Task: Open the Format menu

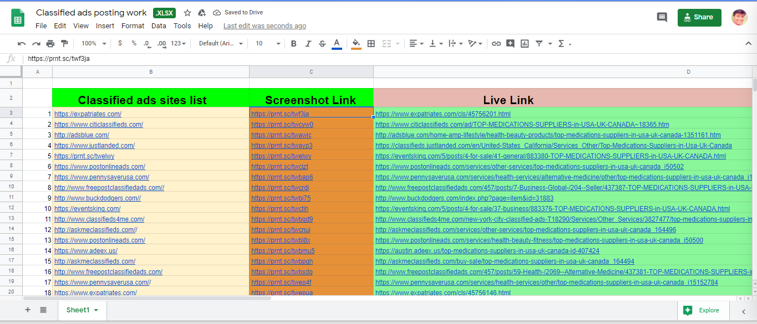Action: [133, 26]
